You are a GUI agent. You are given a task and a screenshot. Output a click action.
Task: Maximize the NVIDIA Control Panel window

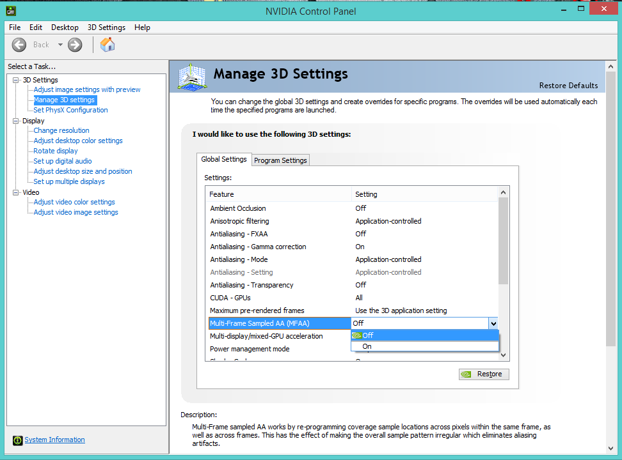pos(581,9)
